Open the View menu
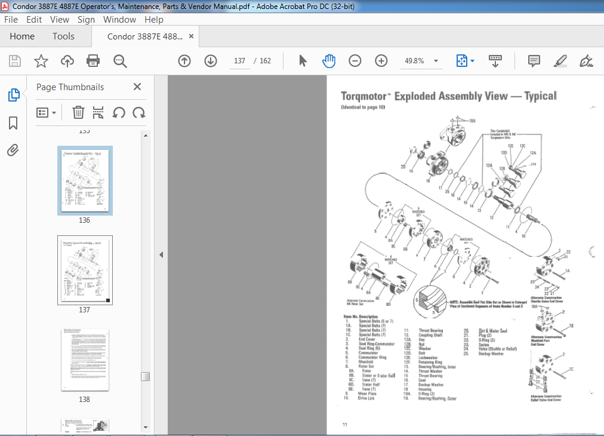Image resolution: width=604 pixels, height=436 pixels. [59, 20]
